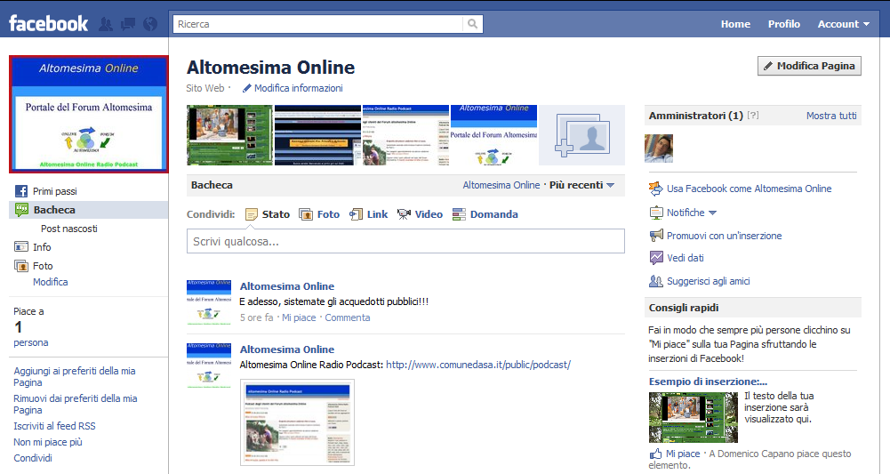Open the fourth photo strip thumbnail
The width and height of the screenshot is (890, 474).
coord(493,135)
